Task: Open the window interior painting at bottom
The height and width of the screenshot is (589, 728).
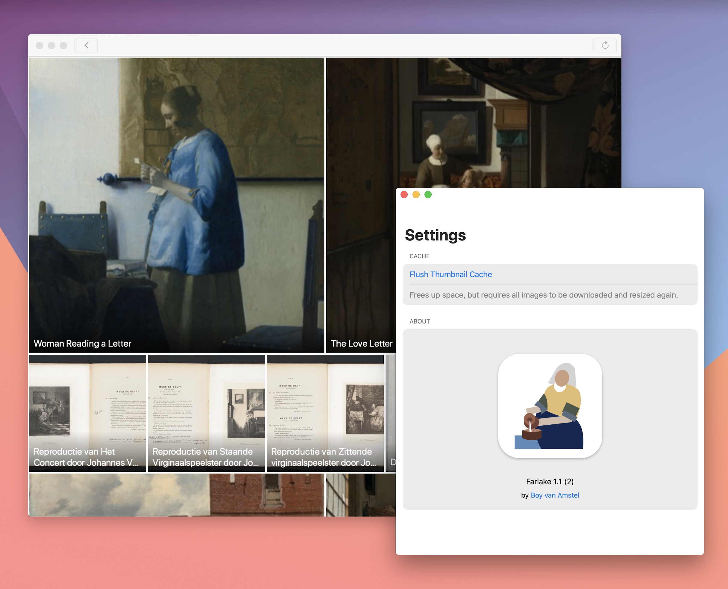Action: [360, 495]
